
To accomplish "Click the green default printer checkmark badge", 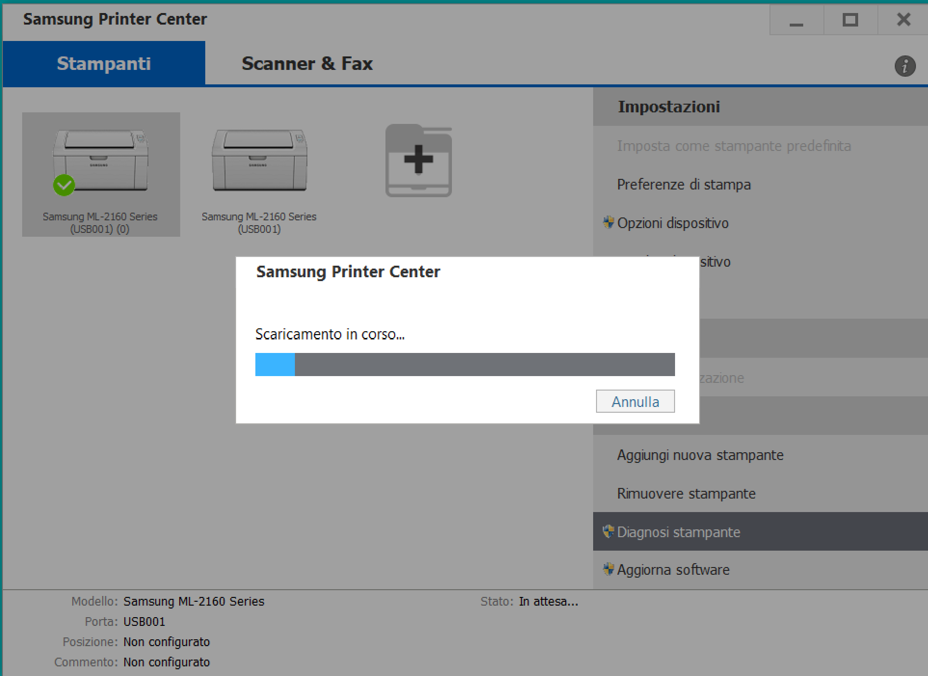I will click(64, 185).
